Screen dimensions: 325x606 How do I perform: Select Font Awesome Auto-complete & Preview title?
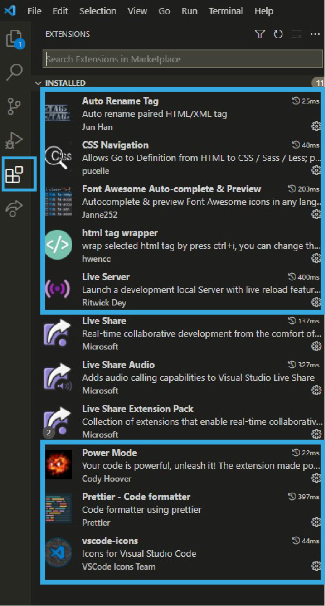pos(171,189)
